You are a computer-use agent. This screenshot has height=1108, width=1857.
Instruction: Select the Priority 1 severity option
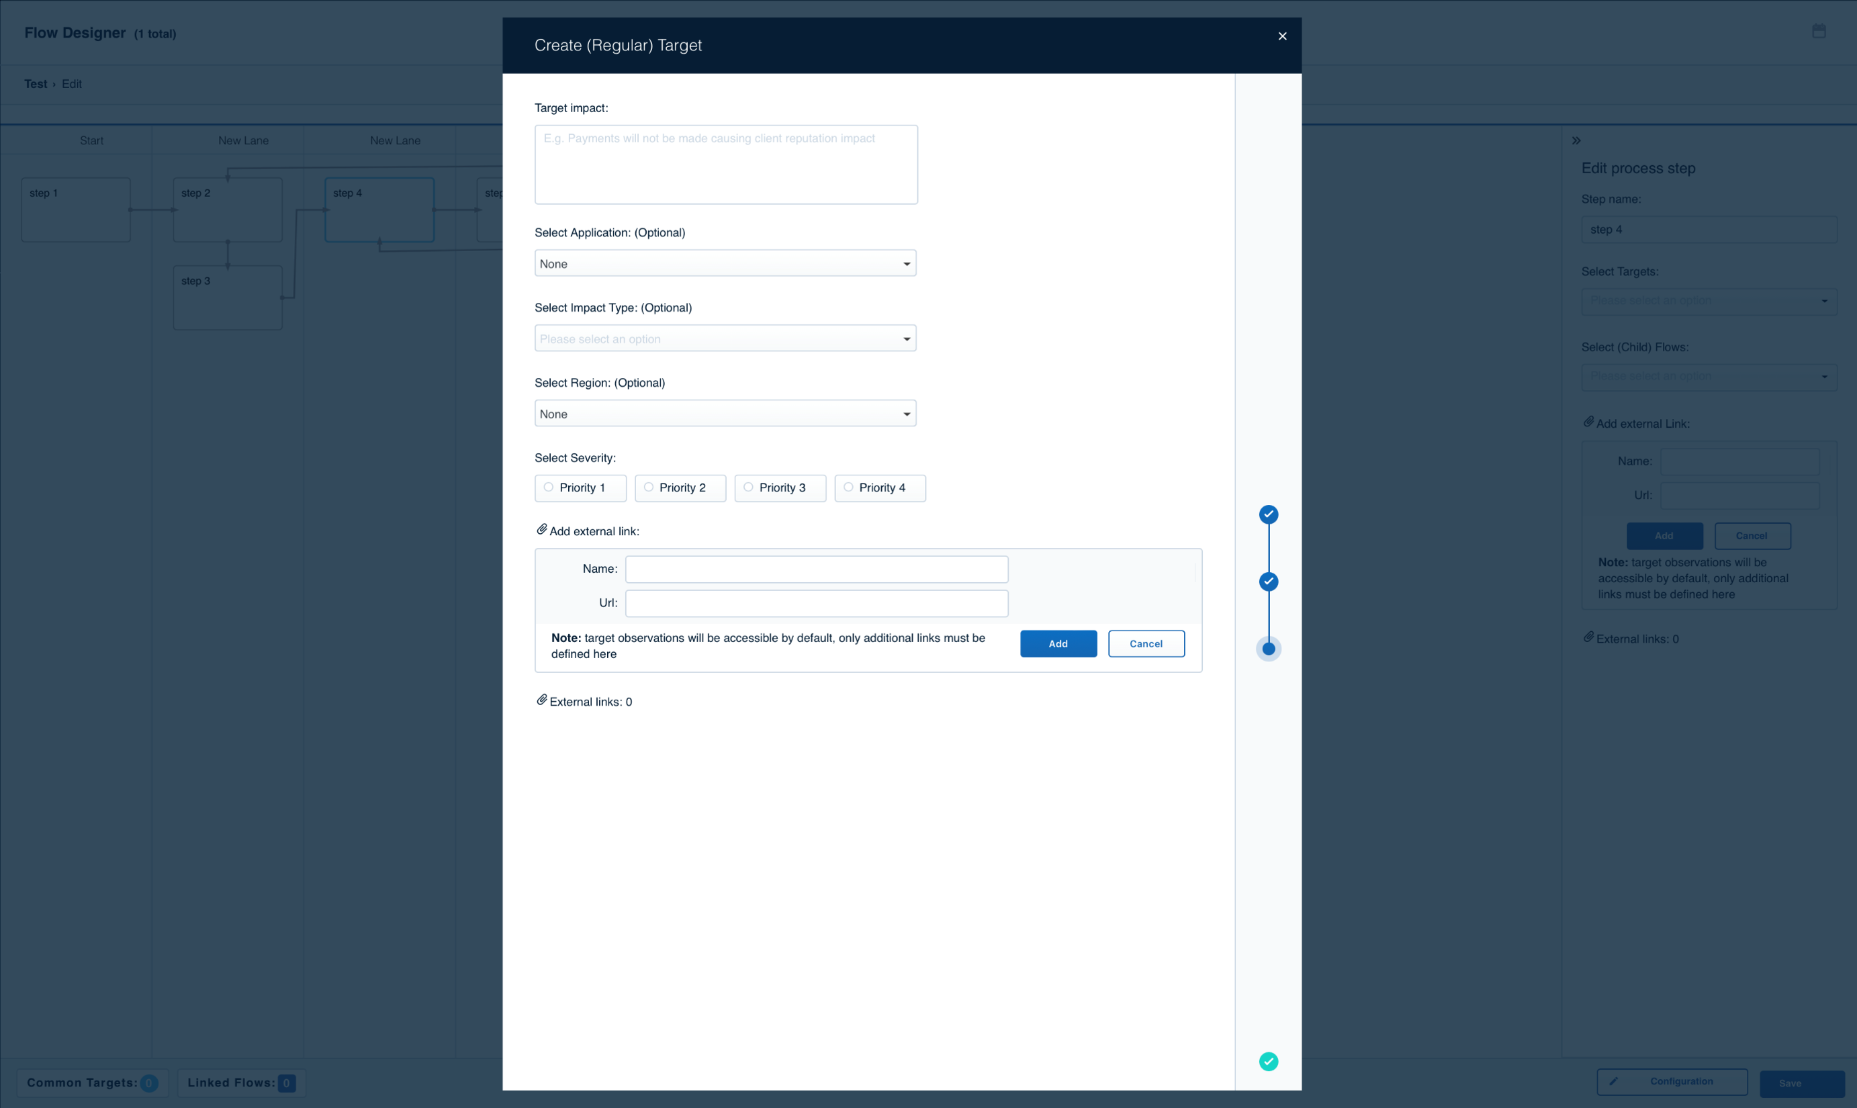580,488
